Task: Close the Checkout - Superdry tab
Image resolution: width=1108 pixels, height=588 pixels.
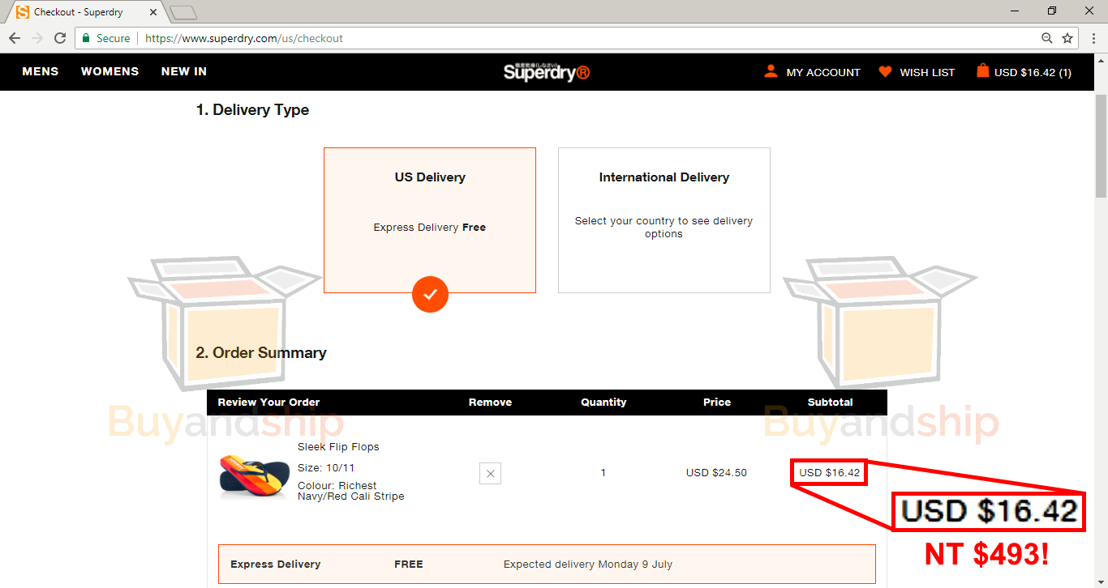Action: pos(153,12)
